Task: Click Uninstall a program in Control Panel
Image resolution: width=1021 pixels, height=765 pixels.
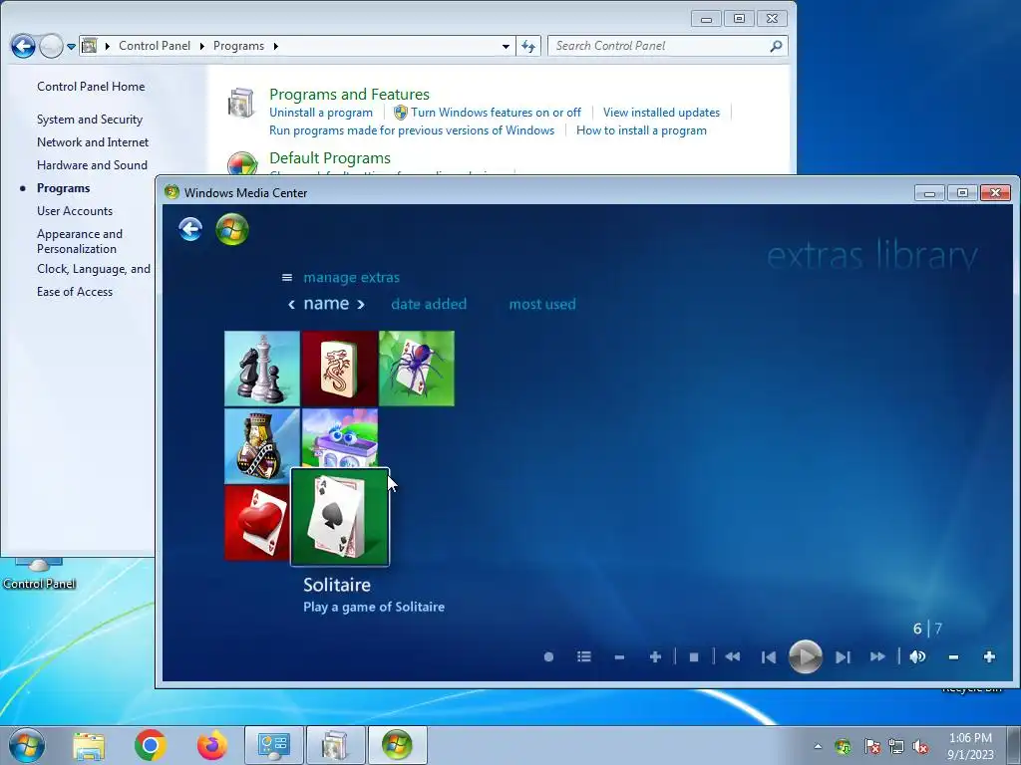Action: [321, 113]
